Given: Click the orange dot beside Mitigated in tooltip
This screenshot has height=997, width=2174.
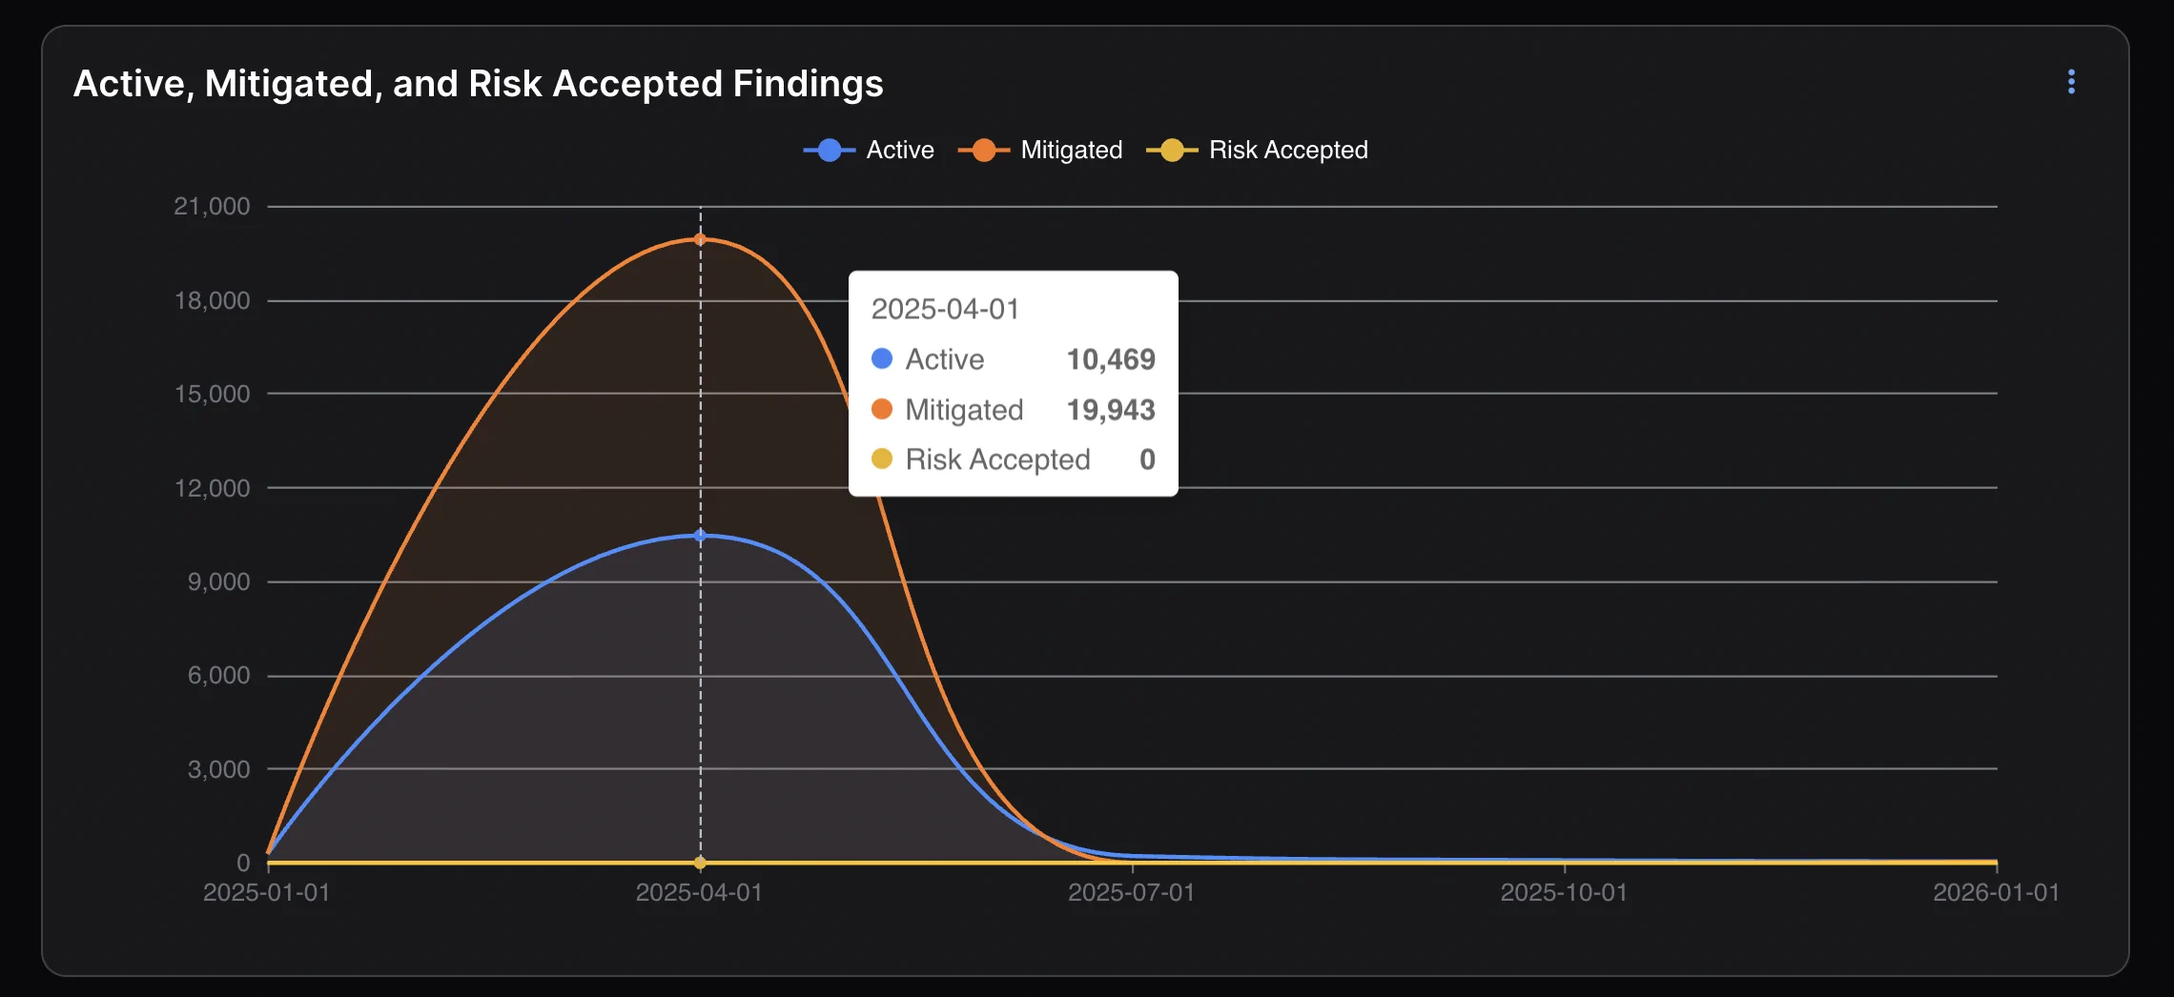Looking at the screenshot, I should point(882,410).
